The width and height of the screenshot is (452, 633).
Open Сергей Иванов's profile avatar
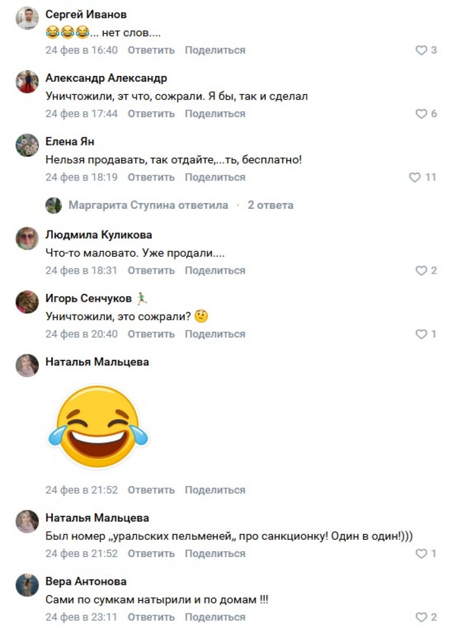coord(27,18)
